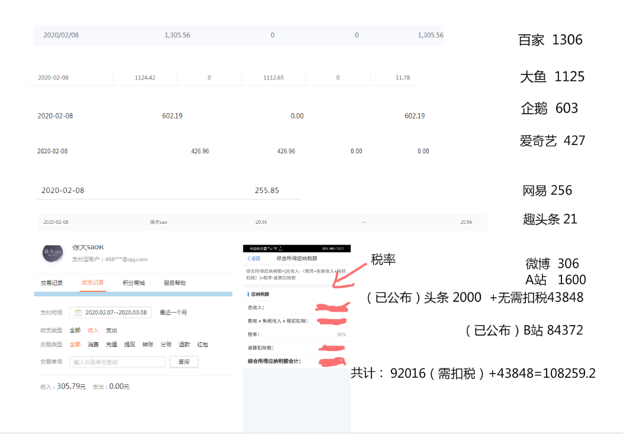Tap the 返回 back link in phone screenshot
The height and width of the screenshot is (434, 623).
point(253,259)
